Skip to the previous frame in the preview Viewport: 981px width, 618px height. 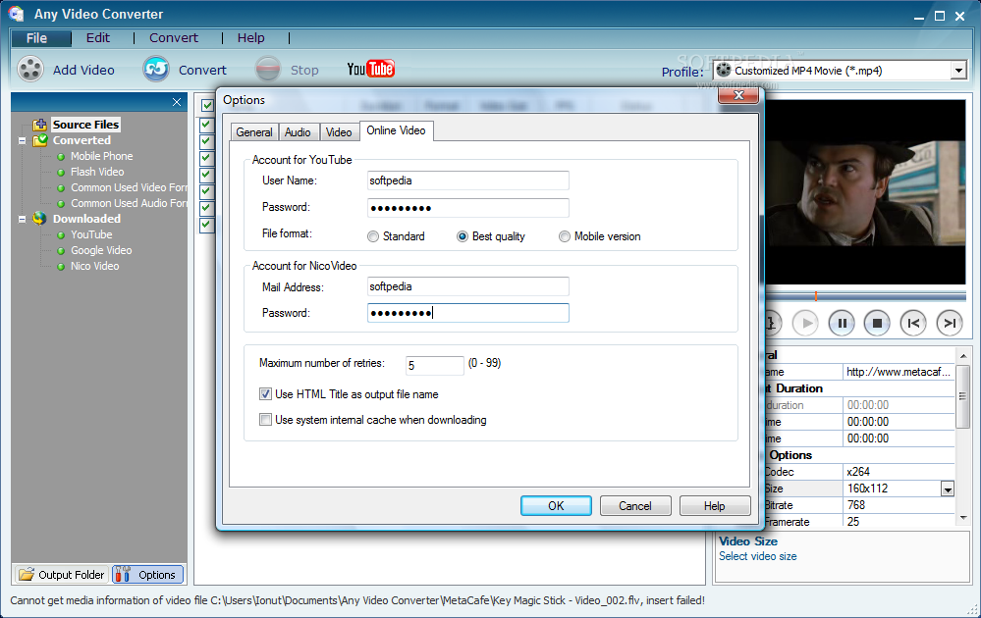pos(913,323)
